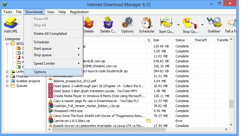Click the ShAaNiG.com.rar file name
This screenshot has height=136, width=241.
click(x=100, y=66)
